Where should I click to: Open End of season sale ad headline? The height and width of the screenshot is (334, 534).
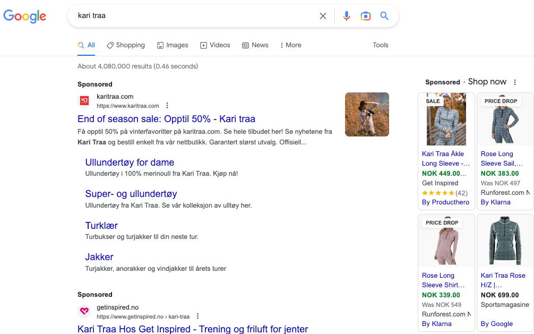pyautogui.click(x=166, y=119)
